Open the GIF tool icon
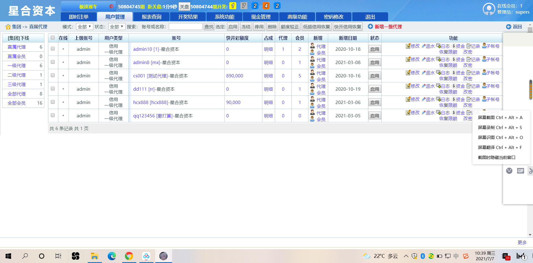533x263 pixels. pos(521,171)
